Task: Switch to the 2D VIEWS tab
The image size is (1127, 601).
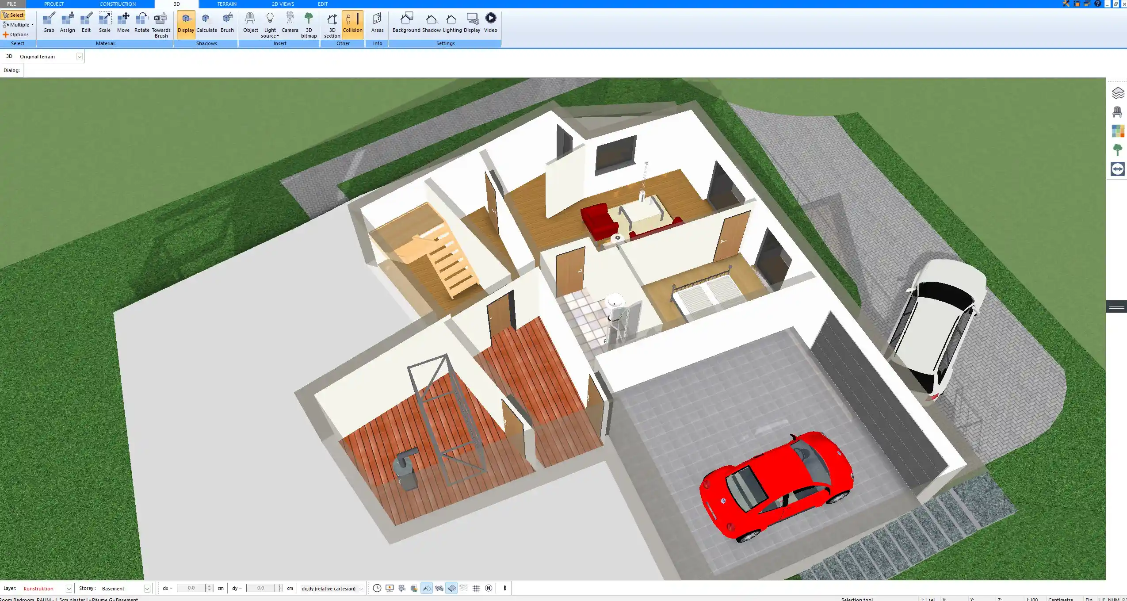Action: pos(283,4)
